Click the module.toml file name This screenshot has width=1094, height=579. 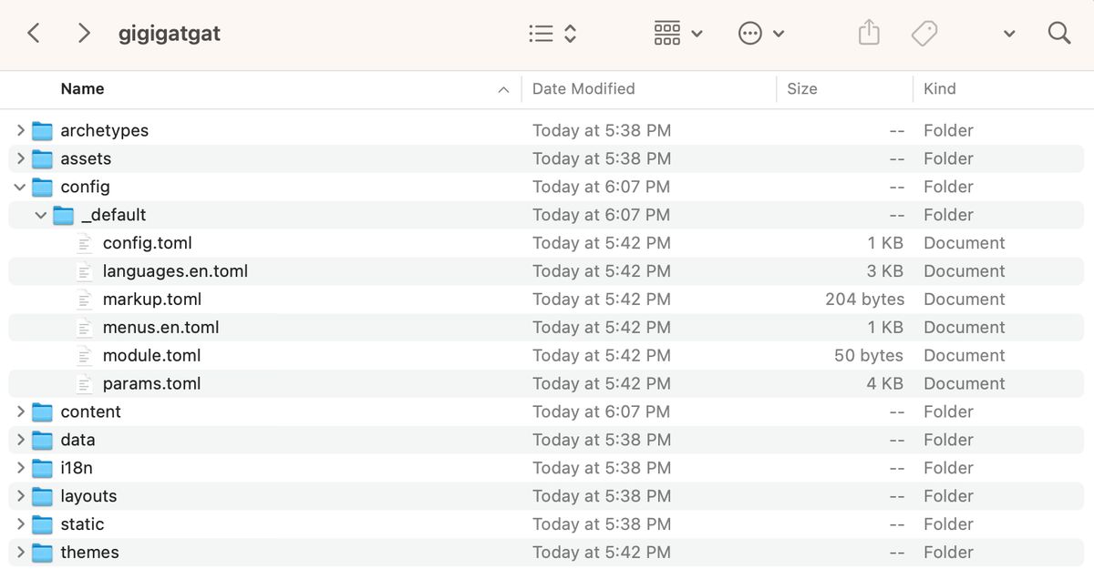point(151,356)
